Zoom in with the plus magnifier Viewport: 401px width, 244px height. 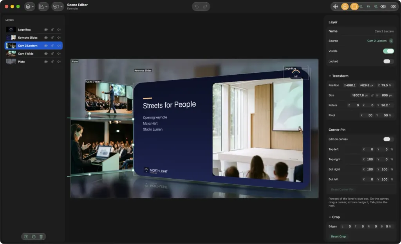376,7
